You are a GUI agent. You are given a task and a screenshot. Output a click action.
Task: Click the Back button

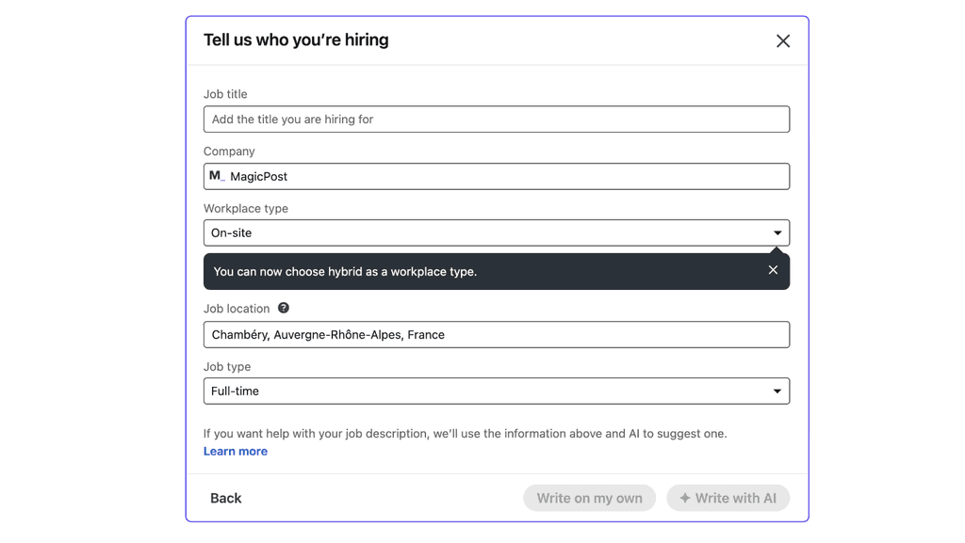click(225, 498)
